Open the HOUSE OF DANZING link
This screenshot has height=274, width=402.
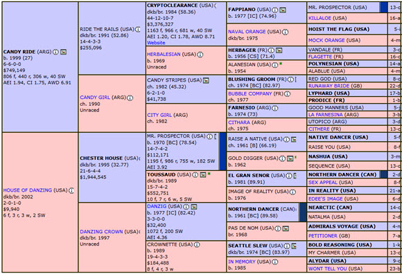point(28,190)
